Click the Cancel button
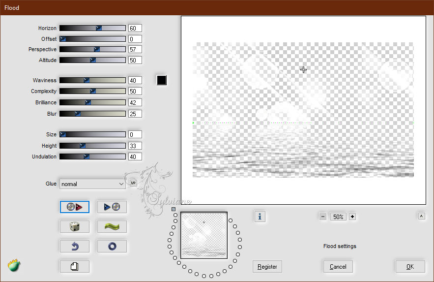The height and width of the screenshot is (282, 434). pos(338,266)
